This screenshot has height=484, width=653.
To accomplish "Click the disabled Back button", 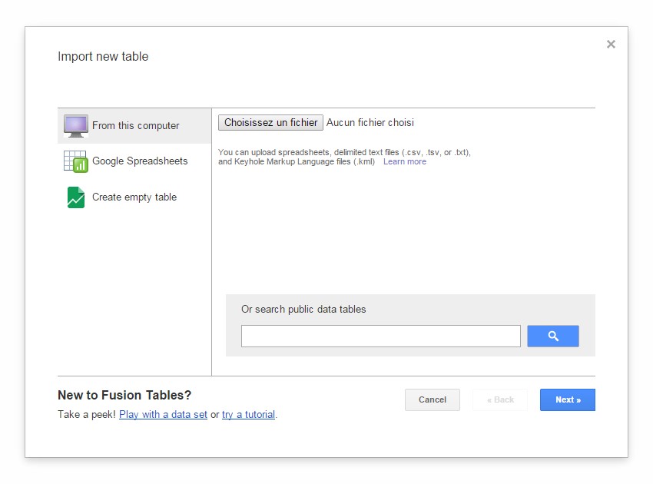I will (x=500, y=399).
